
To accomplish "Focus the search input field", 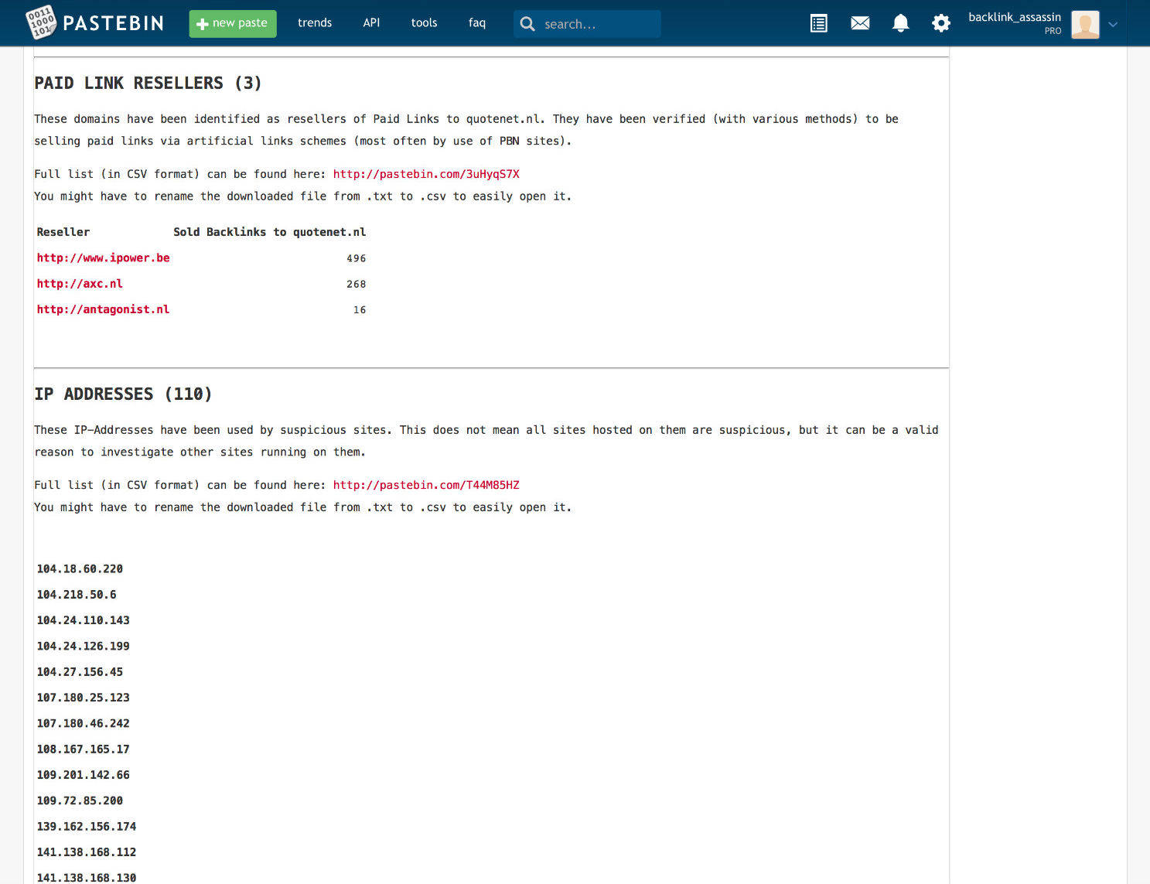I will [587, 24].
